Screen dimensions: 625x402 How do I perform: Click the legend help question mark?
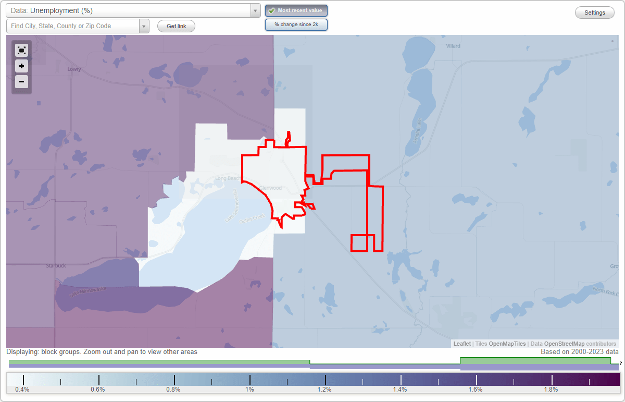point(621,363)
